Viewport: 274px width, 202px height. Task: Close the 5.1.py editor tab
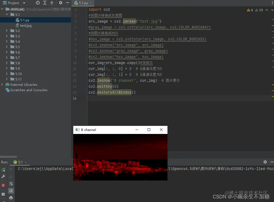pos(91,3)
